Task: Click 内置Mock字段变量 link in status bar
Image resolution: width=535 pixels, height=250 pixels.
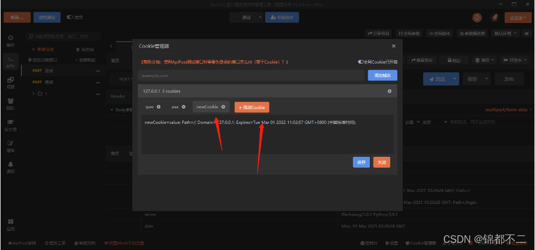Action: (124, 243)
